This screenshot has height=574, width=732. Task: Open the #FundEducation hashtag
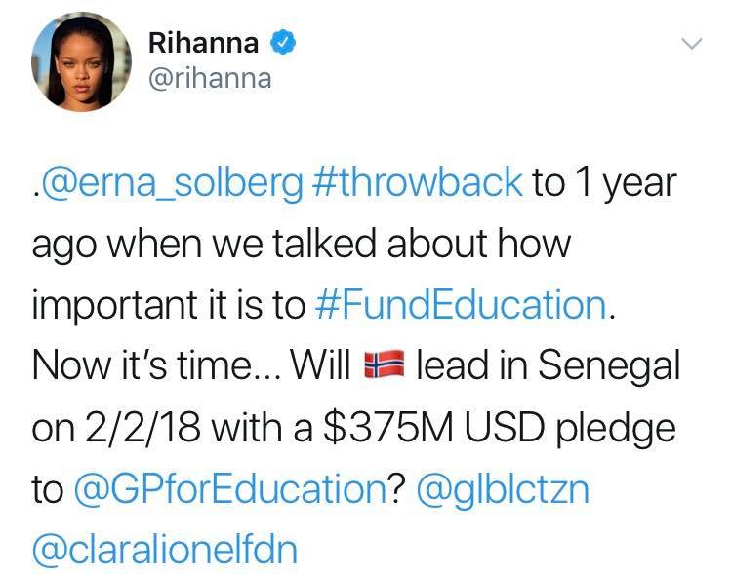(464, 305)
